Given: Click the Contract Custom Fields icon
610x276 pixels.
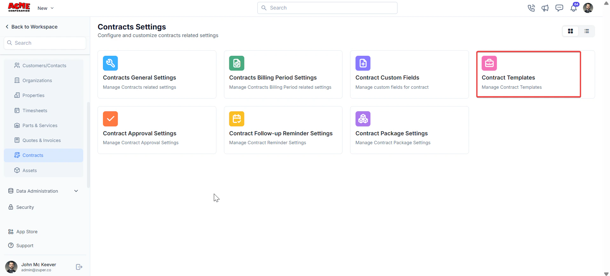Looking at the screenshot, I should [363, 63].
